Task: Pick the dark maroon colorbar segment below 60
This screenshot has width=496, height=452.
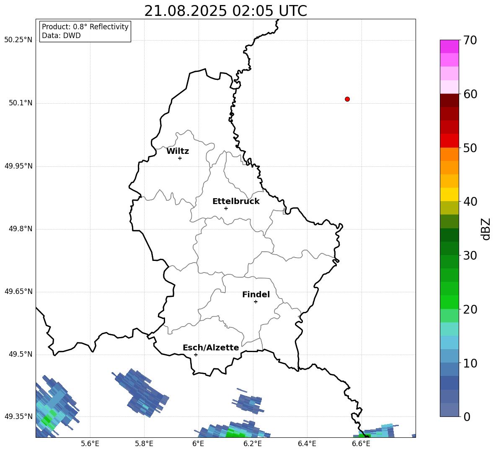Action: click(x=449, y=100)
